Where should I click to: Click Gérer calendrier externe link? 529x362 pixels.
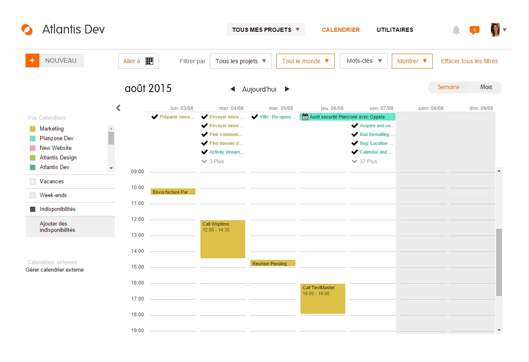point(55,270)
